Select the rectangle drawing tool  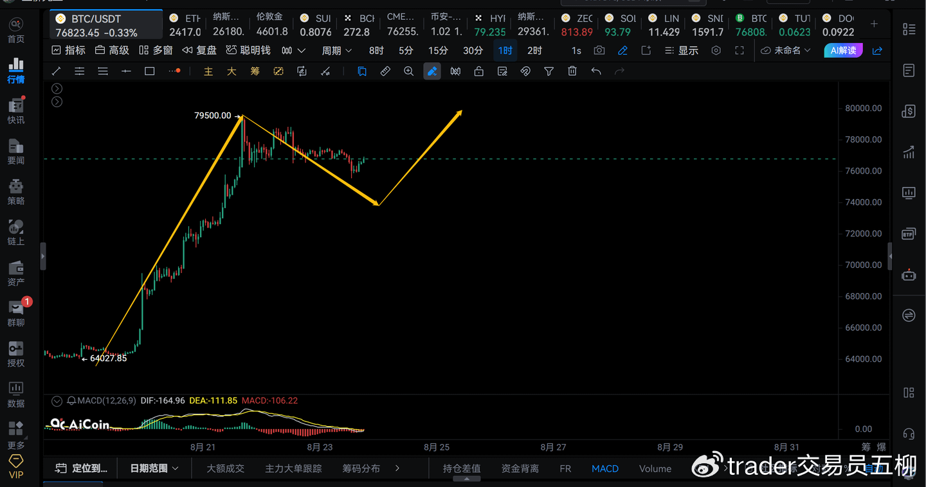(x=149, y=71)
